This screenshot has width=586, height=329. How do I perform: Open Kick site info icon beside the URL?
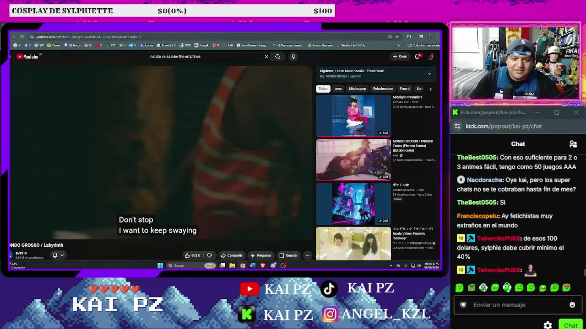point(457,126)
